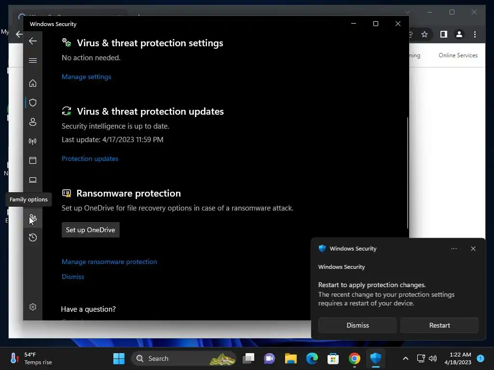The height and width of the screenshot is (370, 494).
Task: Open Protection history clock icon
Action: (x=33, y=237)
